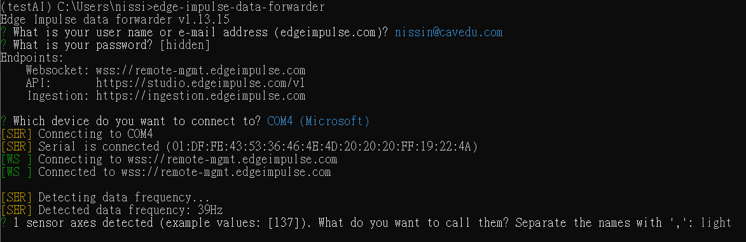Click version text 'v1.13.15'
Image resolution: width=746 pixels, height=242 pixels.
pos(204,20)
